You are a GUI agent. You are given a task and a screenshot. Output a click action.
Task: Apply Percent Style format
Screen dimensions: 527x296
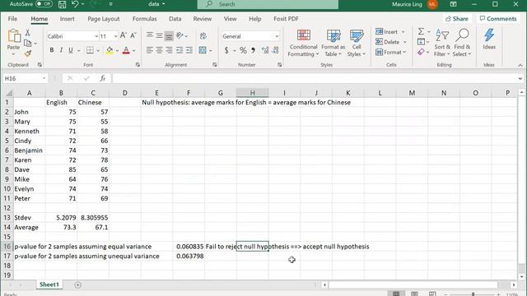coord(243,50)
